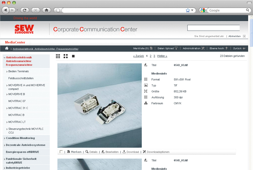Click the connector product image thumbnail
253x170 pixels.
[x=100, y=105]
